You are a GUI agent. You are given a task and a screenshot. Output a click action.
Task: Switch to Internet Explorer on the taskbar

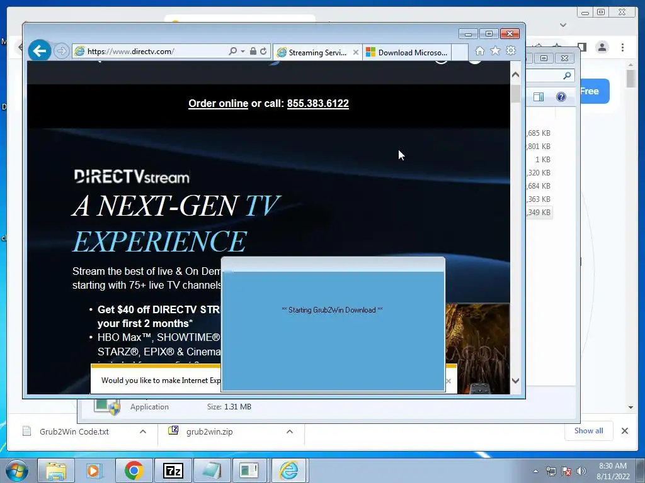point(288,470)
